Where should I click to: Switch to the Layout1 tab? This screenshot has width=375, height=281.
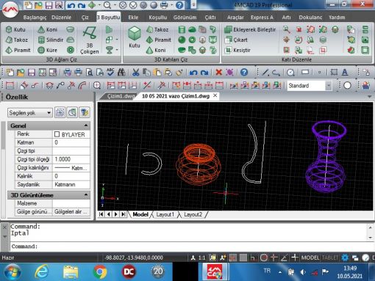[x=165, y=214]
